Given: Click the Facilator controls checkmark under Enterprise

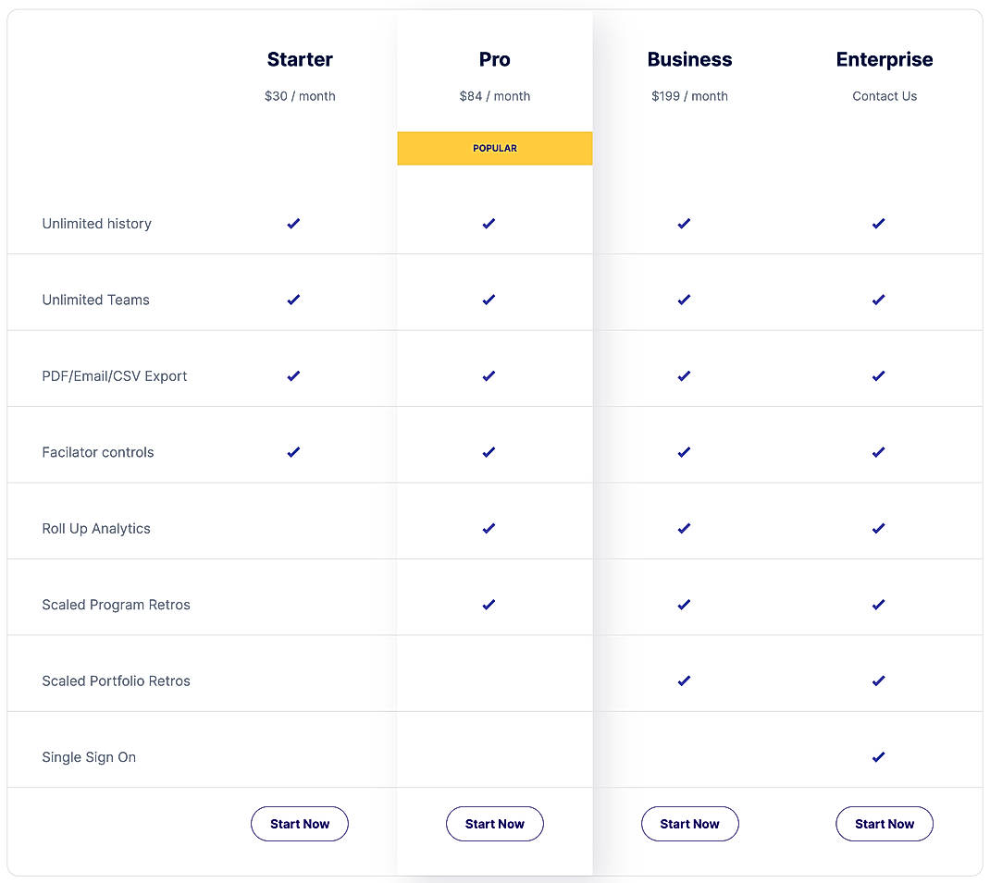Looking at the screenshot, I should coord(878,452).
